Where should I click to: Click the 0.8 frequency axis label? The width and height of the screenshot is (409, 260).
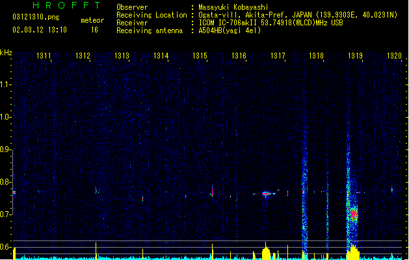5,182
